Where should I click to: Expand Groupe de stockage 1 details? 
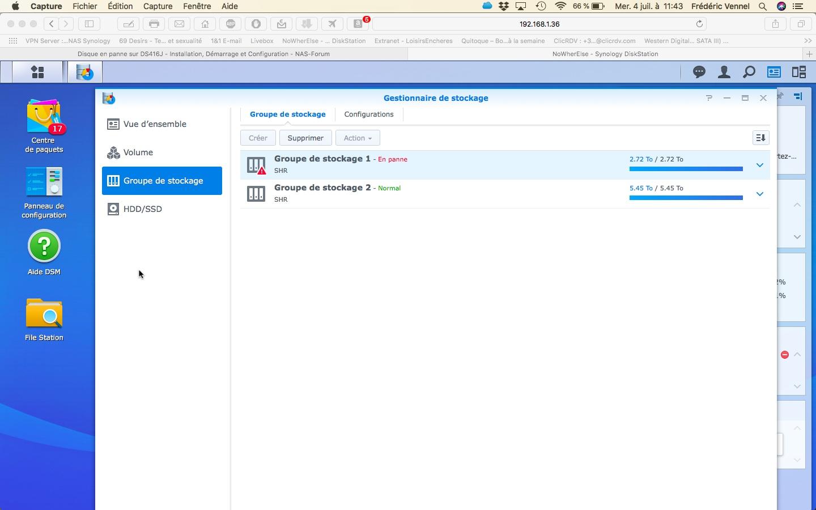[760, 165]
